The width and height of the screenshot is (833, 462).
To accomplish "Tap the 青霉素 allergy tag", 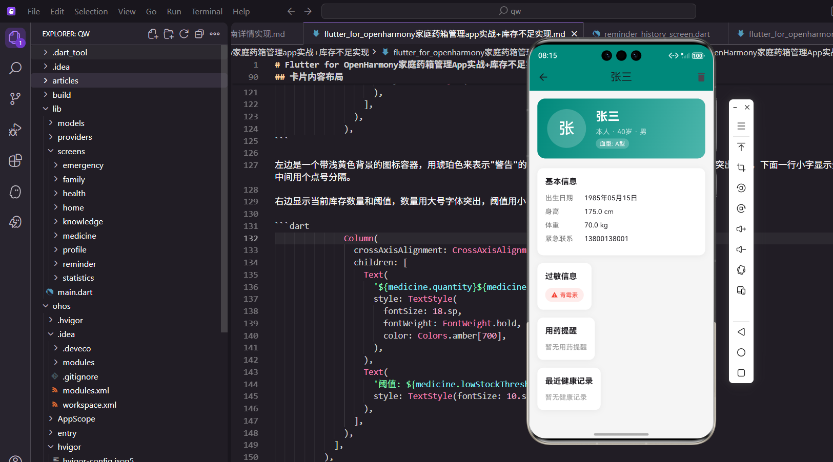I will pos(564,295).
